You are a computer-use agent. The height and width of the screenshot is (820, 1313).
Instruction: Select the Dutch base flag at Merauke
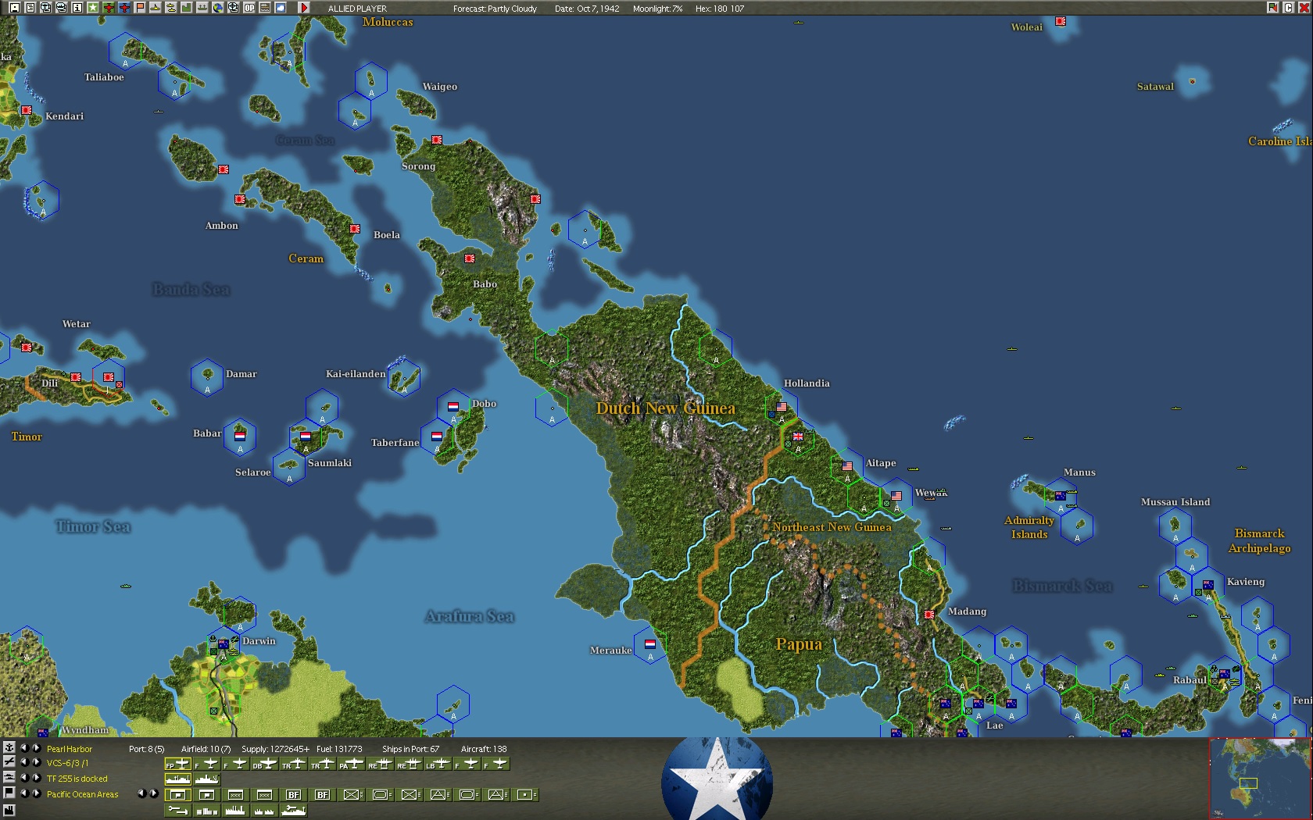[x=650, y=644]
